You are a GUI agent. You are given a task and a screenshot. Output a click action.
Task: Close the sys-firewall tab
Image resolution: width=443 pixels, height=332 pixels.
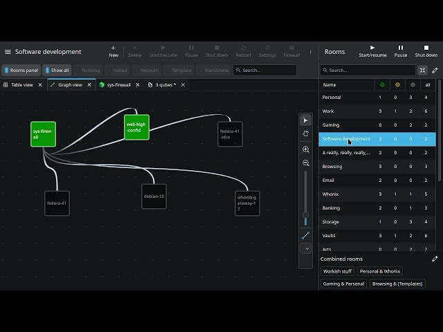pyautogui.click(x=138, y=84)
